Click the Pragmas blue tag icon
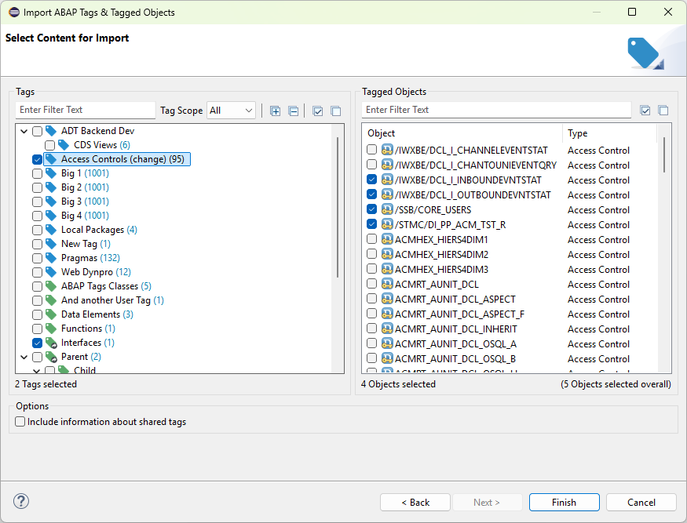The width and height of the screenshot is (687, 523). pos(51,258)
